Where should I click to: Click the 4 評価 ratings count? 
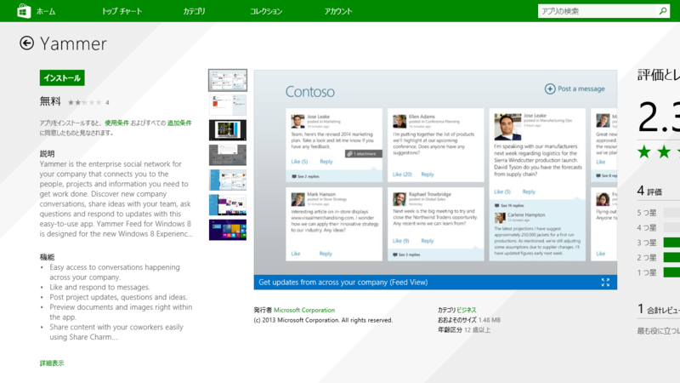[x=649, y=191]
